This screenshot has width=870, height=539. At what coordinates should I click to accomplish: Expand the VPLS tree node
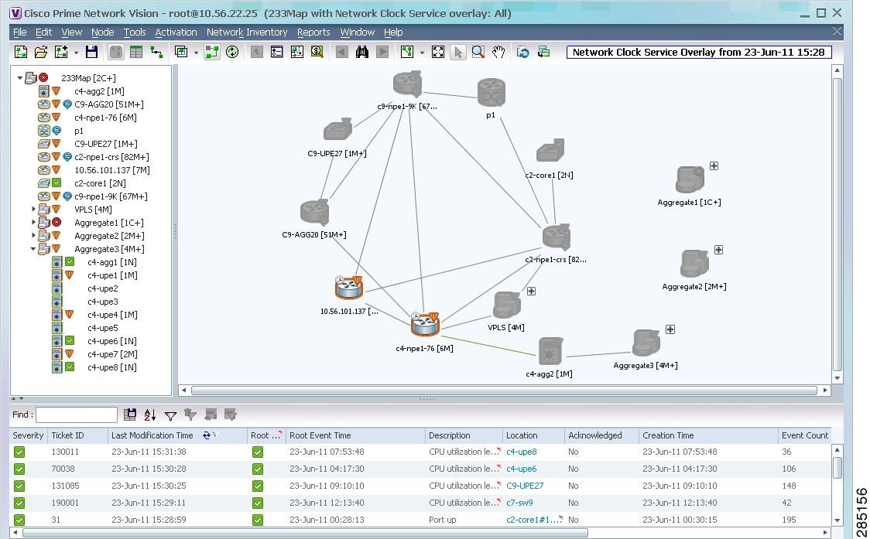click(x=33, y=209)
